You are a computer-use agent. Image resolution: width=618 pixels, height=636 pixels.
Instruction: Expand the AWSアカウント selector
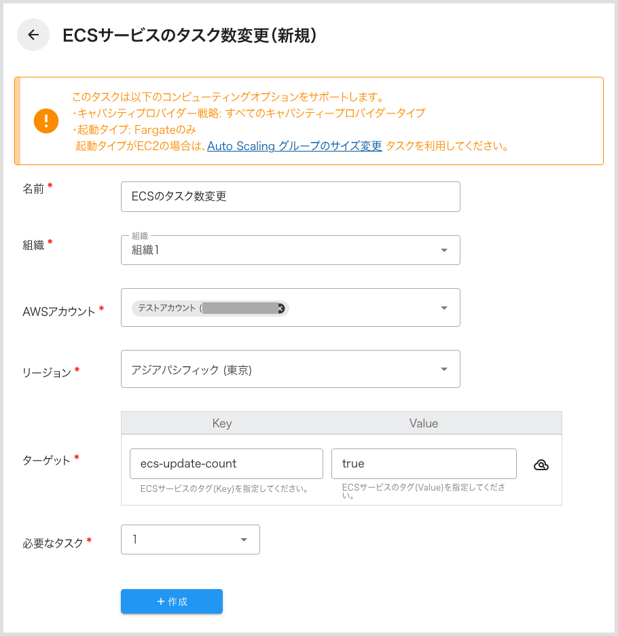[444, 307]
